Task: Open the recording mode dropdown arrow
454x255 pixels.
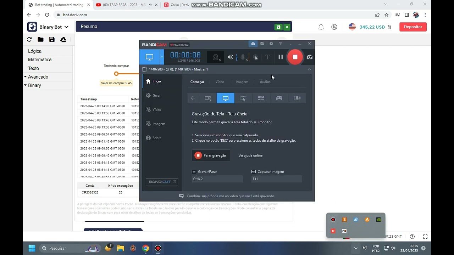Action: click(x=161, y=57)
